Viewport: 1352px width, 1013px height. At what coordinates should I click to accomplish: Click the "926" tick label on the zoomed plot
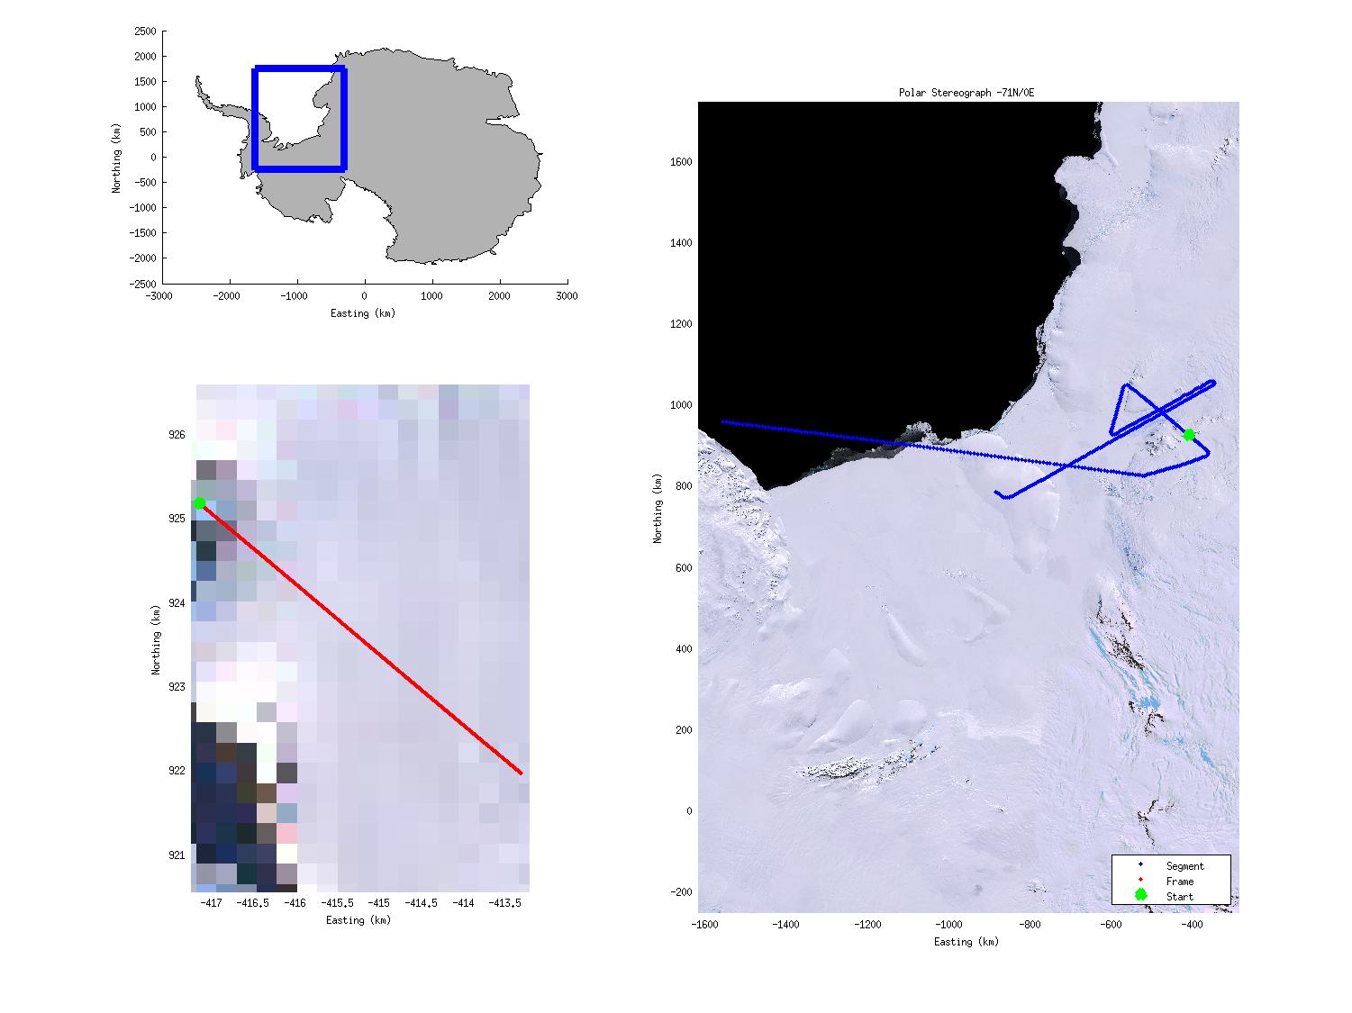pos(177,435)
